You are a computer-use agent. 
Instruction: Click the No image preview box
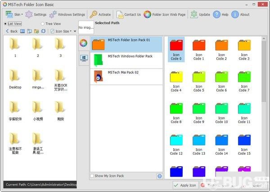[86, 27]
